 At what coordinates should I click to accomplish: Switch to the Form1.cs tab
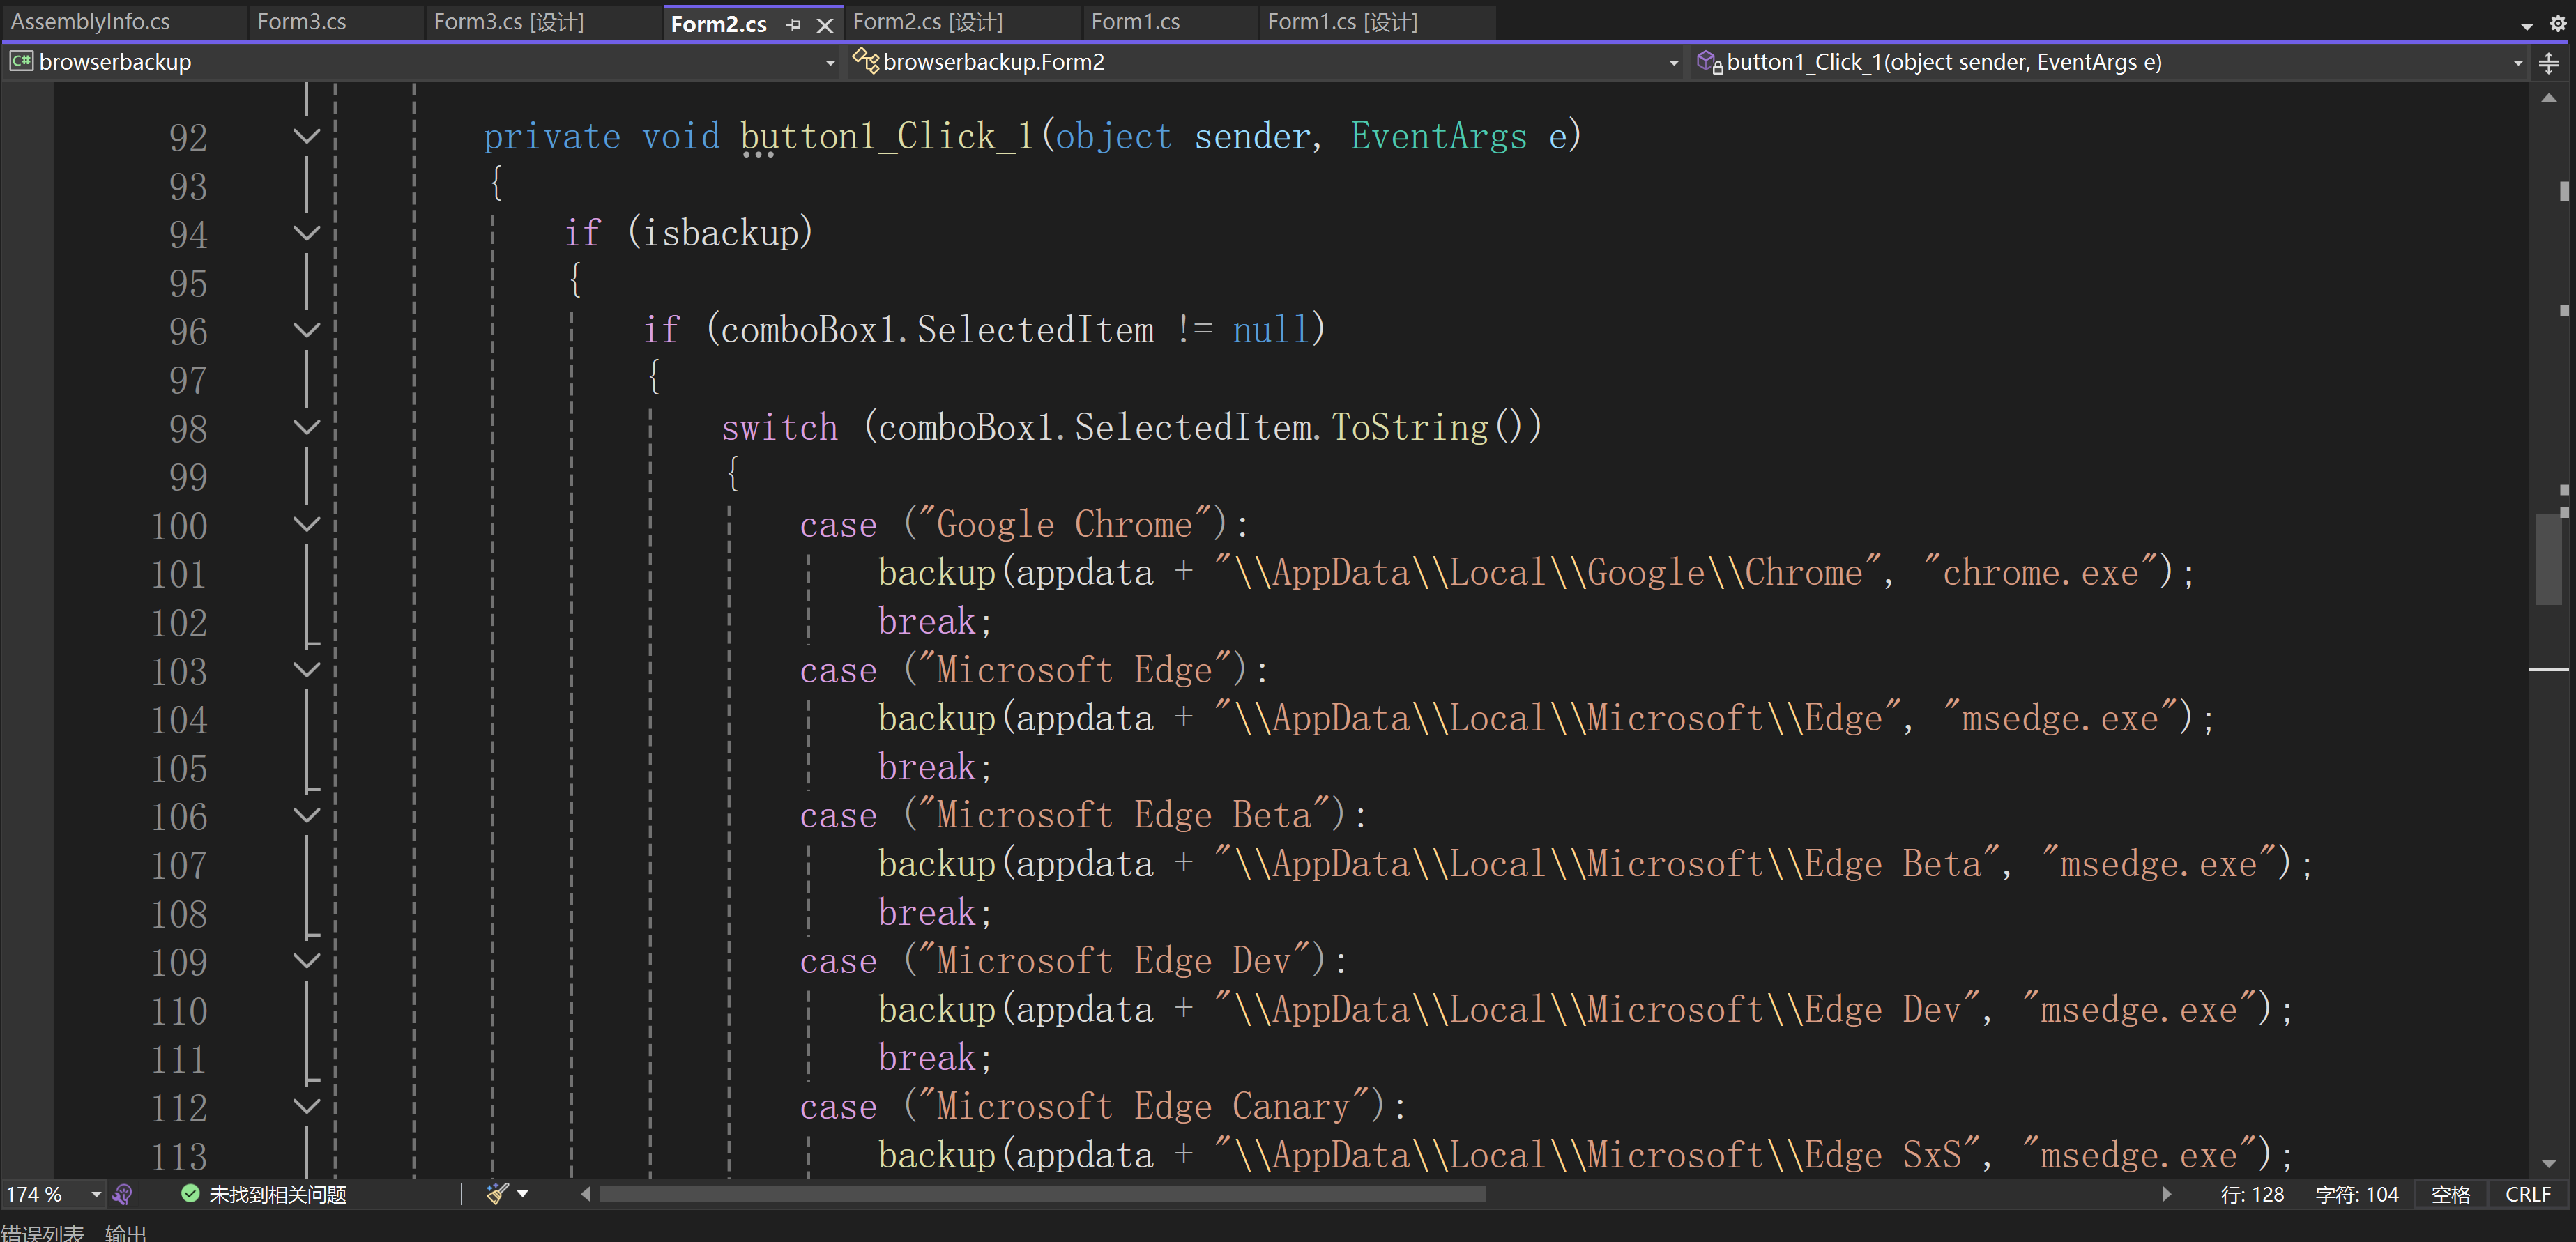pyautogui.click(x=1135, y=21)
